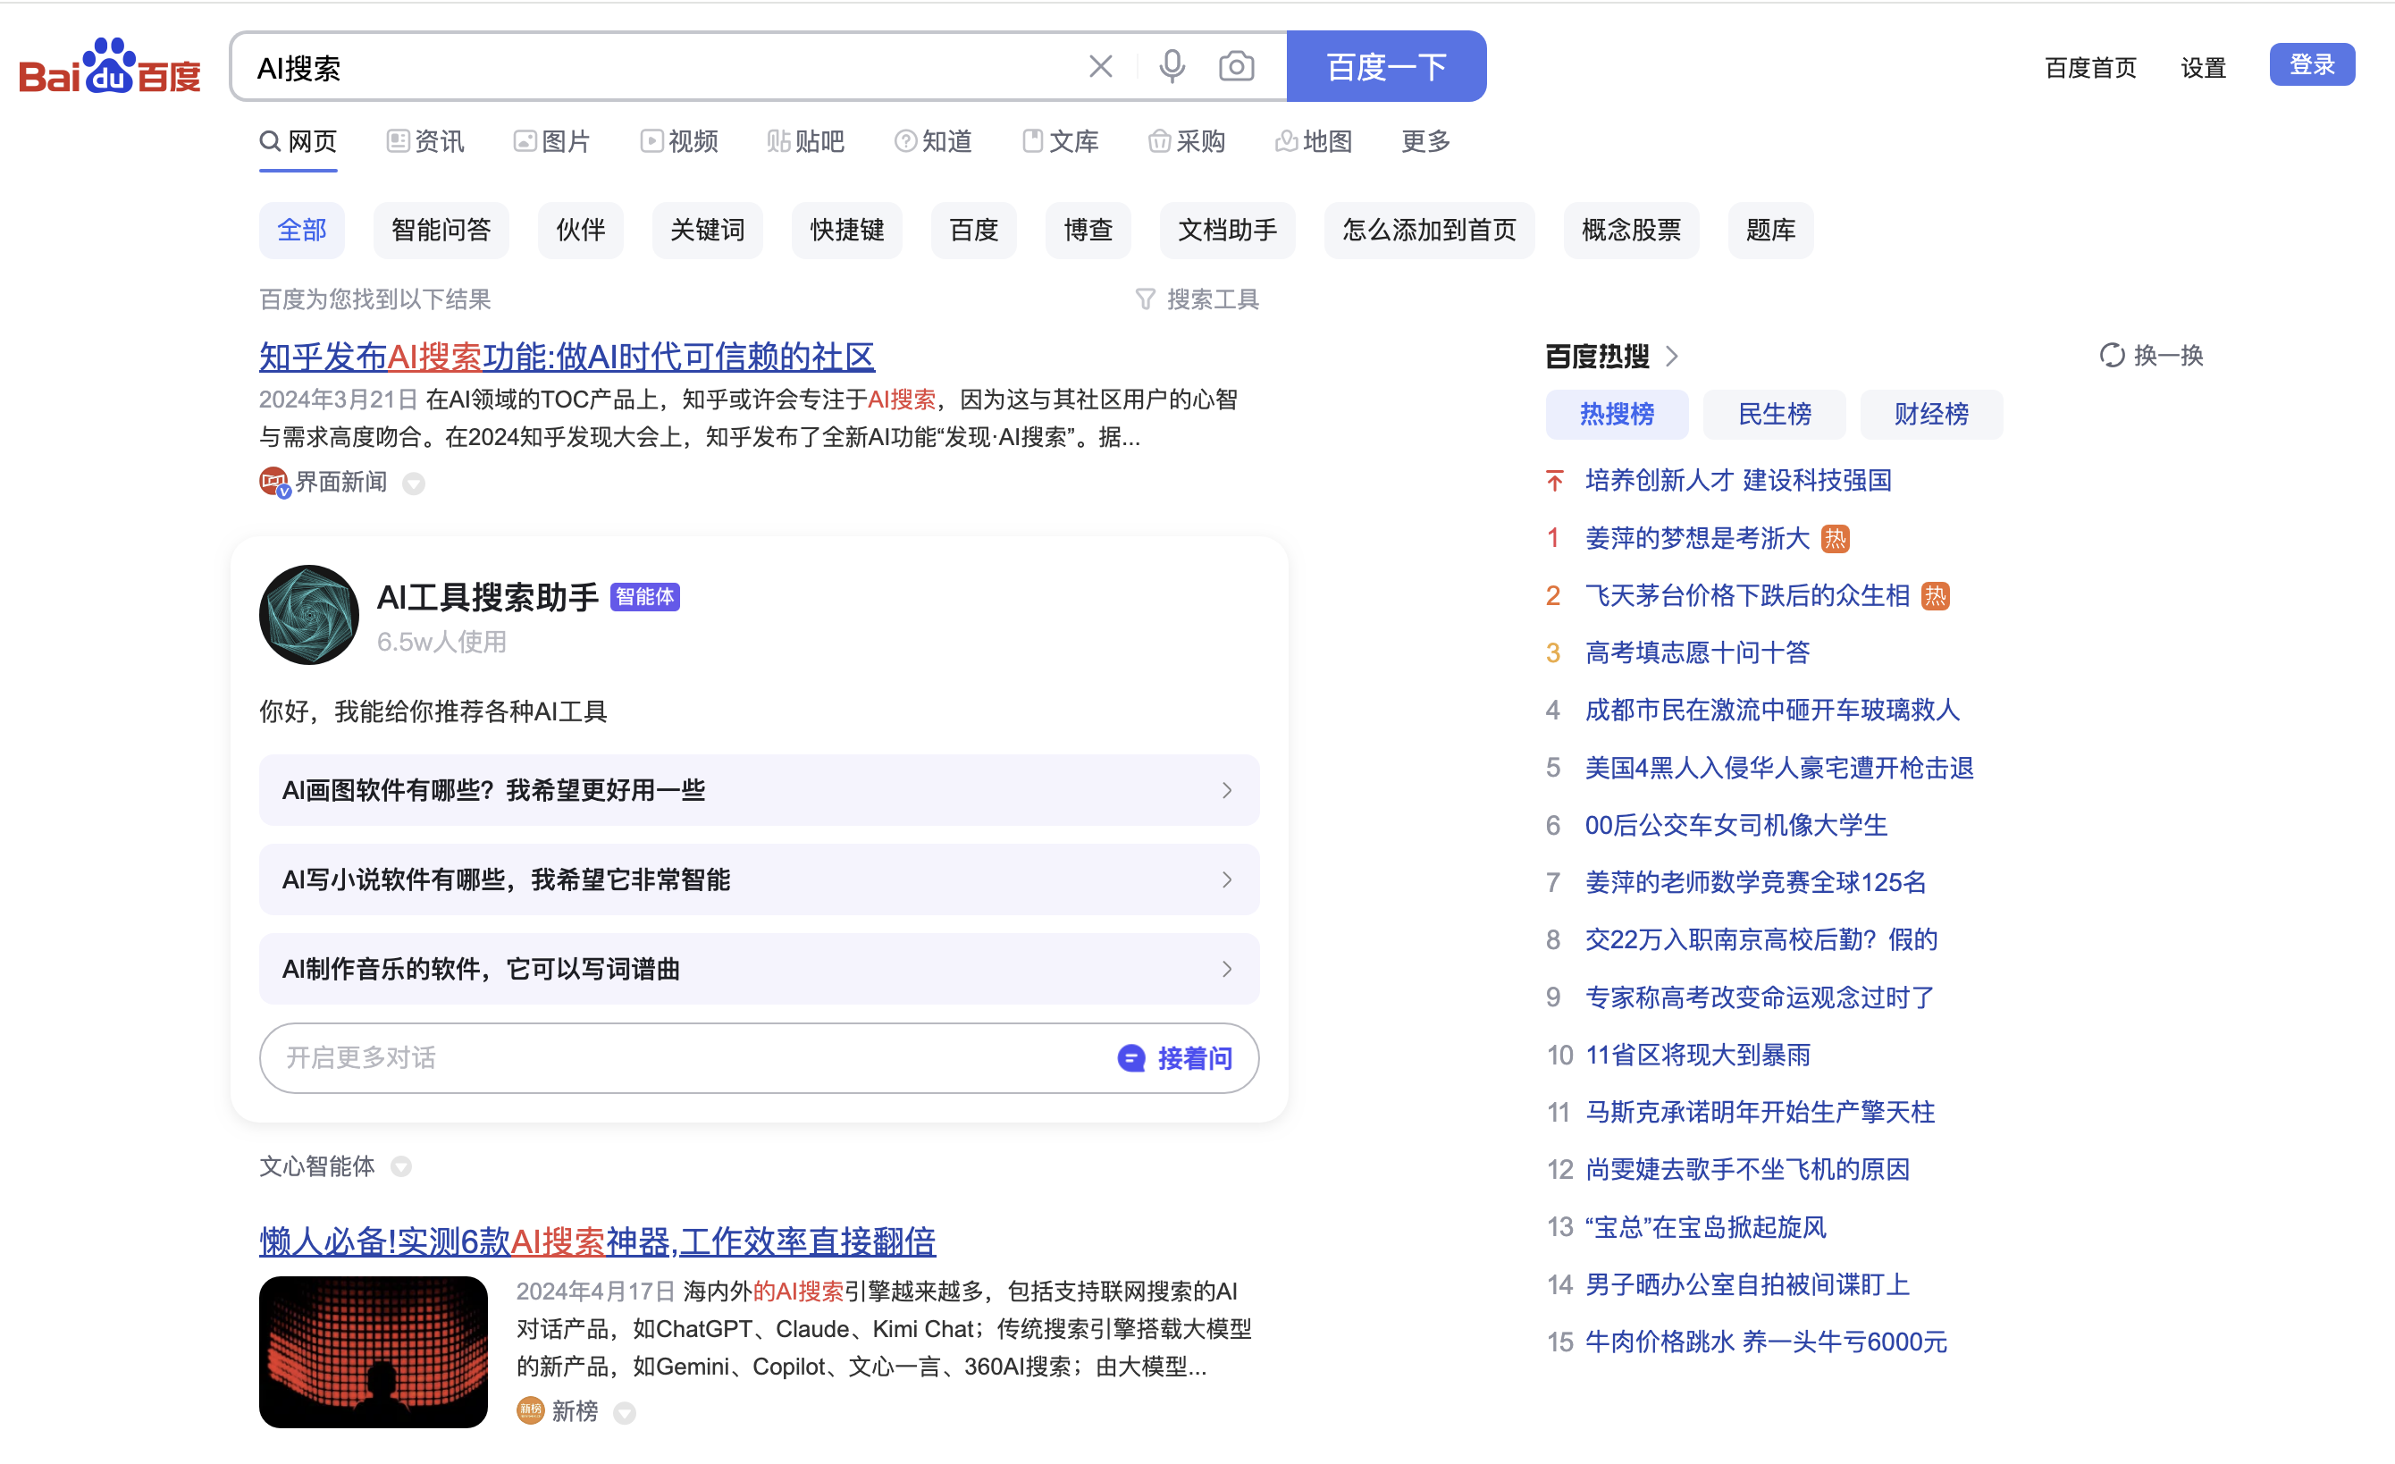Open 高考填志愿十问十答 hot search
Screen dimensions: 2395x1464
pyautogui.click(x=1697, y=652)
